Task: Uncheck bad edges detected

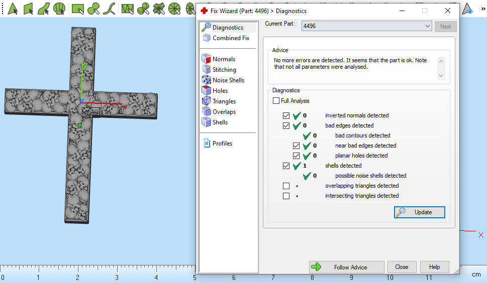Action: tap(286, 125)
